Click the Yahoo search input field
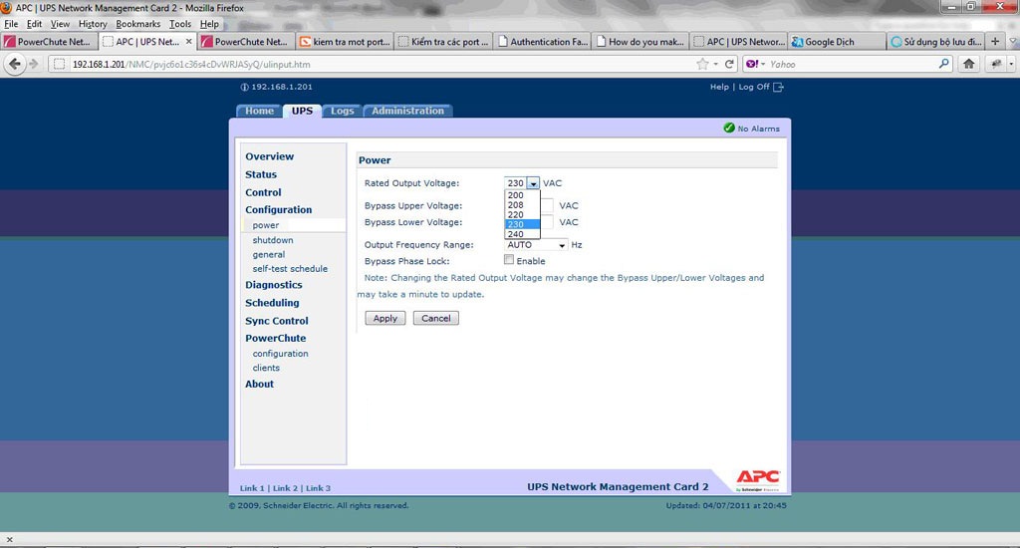Image resolution: width=1020 pixels, height=548 pixels. tap(853, 64)
